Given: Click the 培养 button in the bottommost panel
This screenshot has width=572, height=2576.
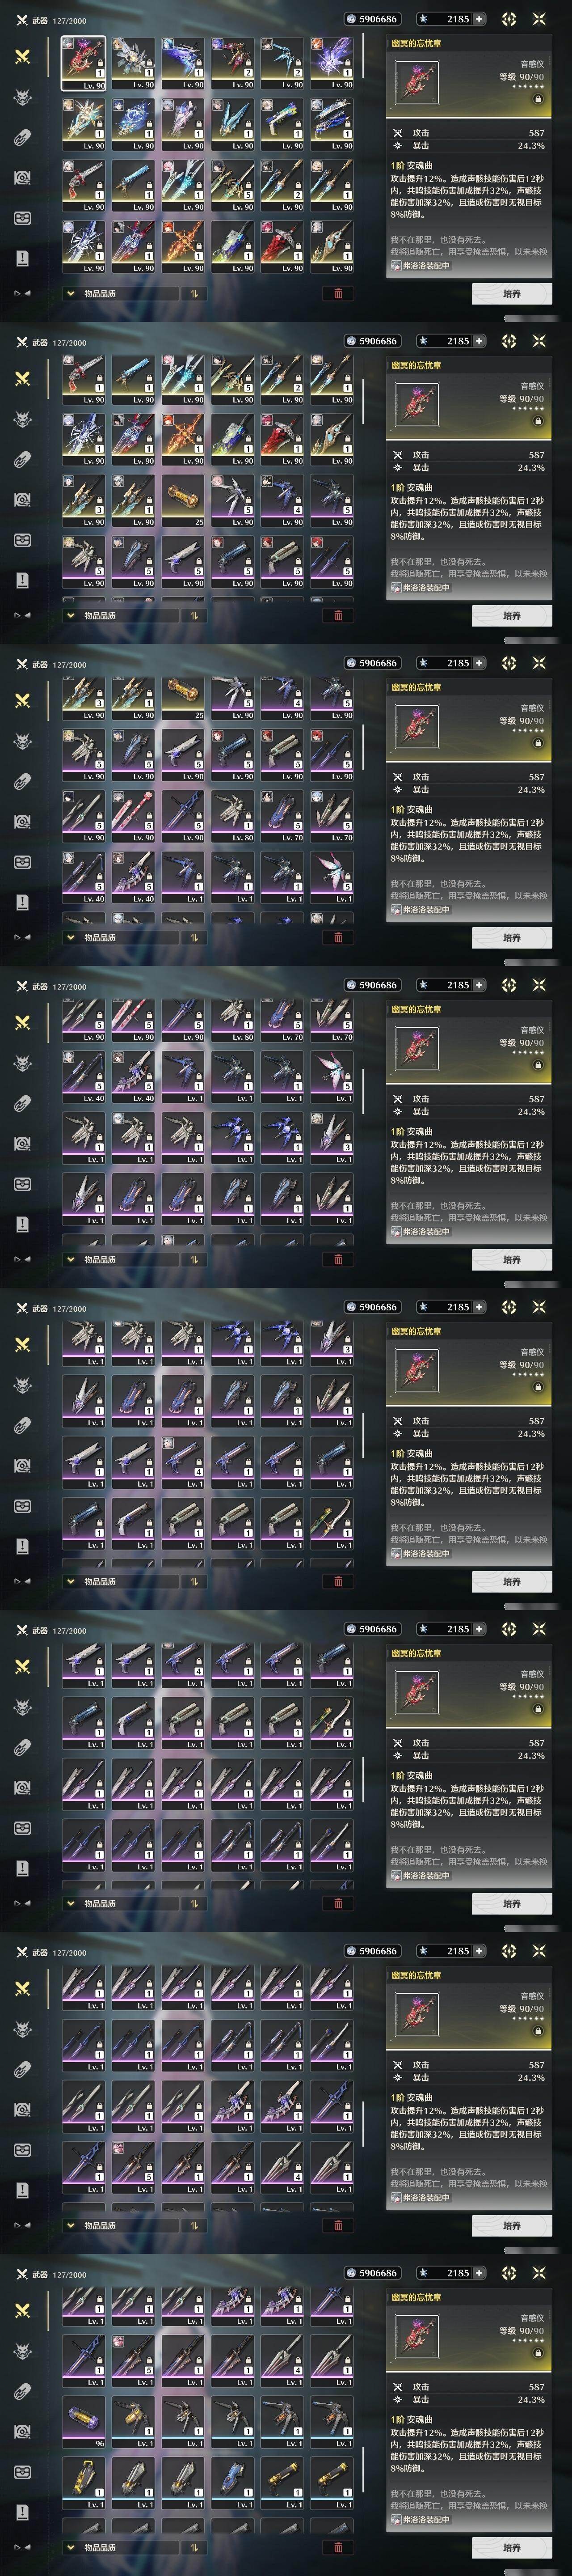Looking at the screenshot, I should click(511, 2547).
